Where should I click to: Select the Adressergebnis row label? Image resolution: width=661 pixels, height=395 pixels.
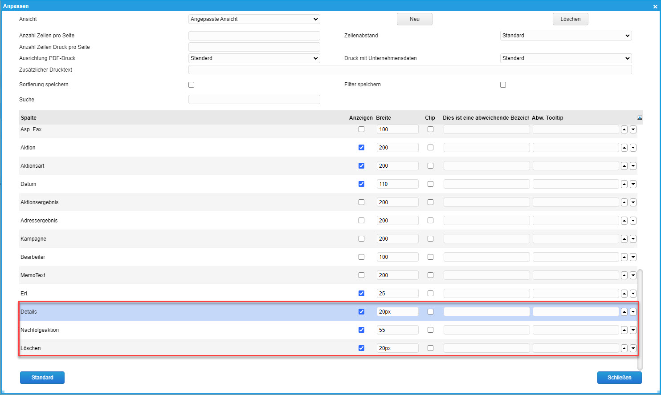click(x=39, y=221)
